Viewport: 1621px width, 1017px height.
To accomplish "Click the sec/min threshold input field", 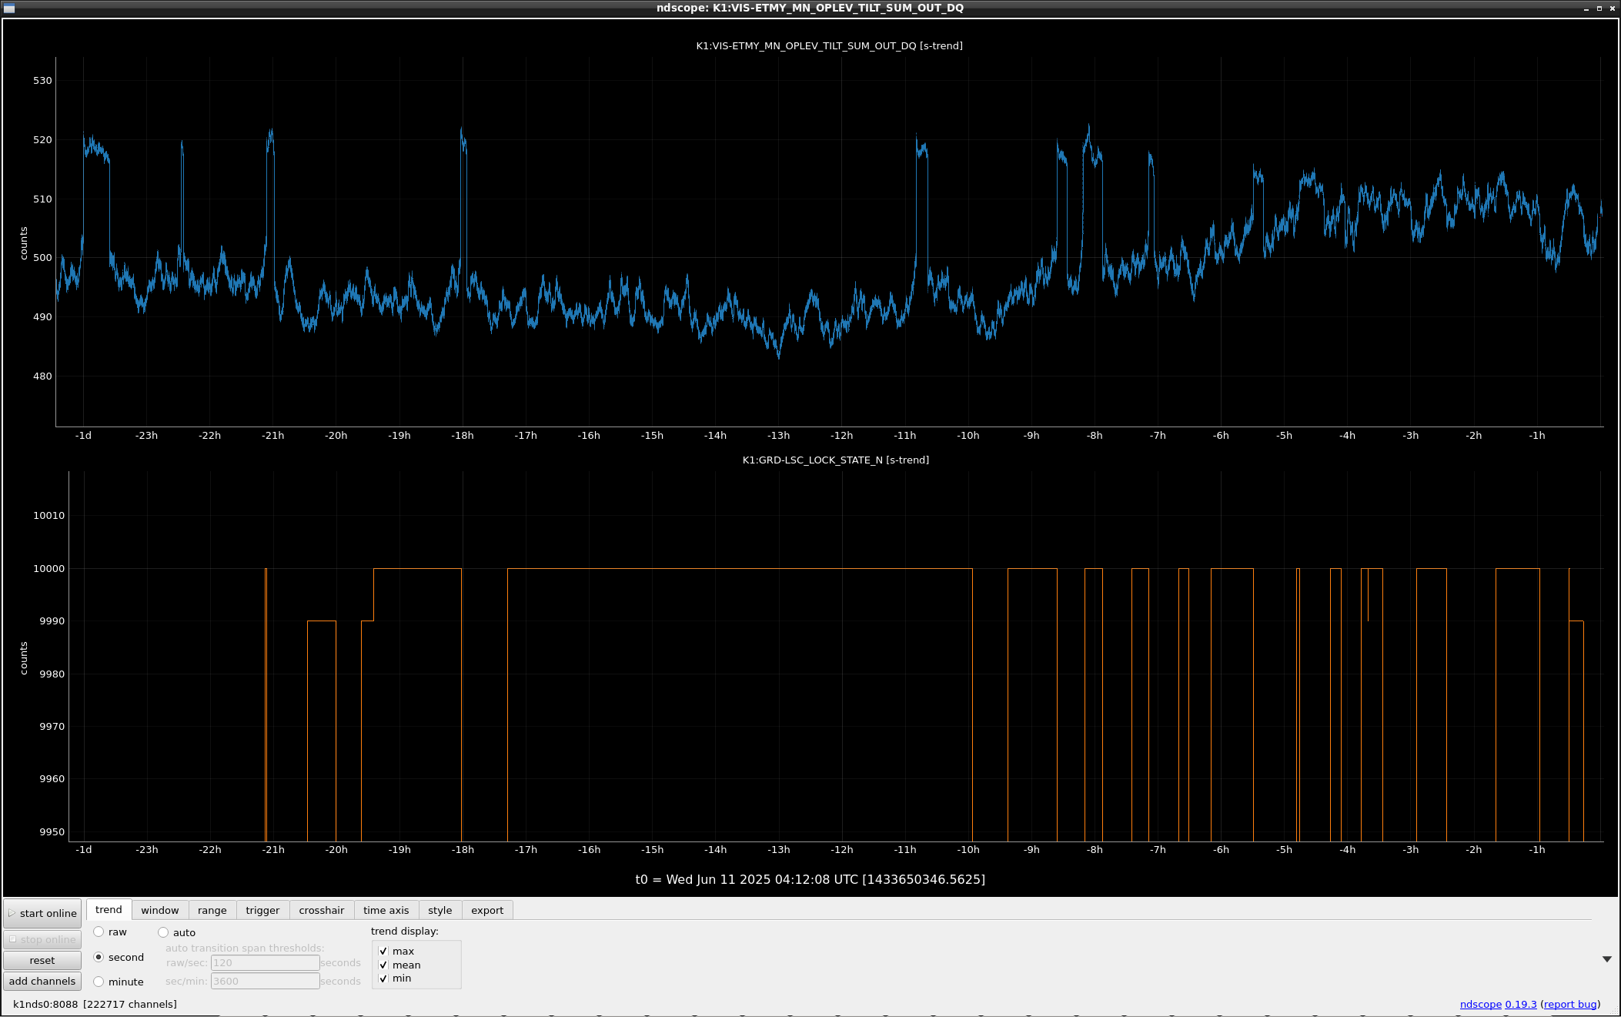I will (266, 981).
